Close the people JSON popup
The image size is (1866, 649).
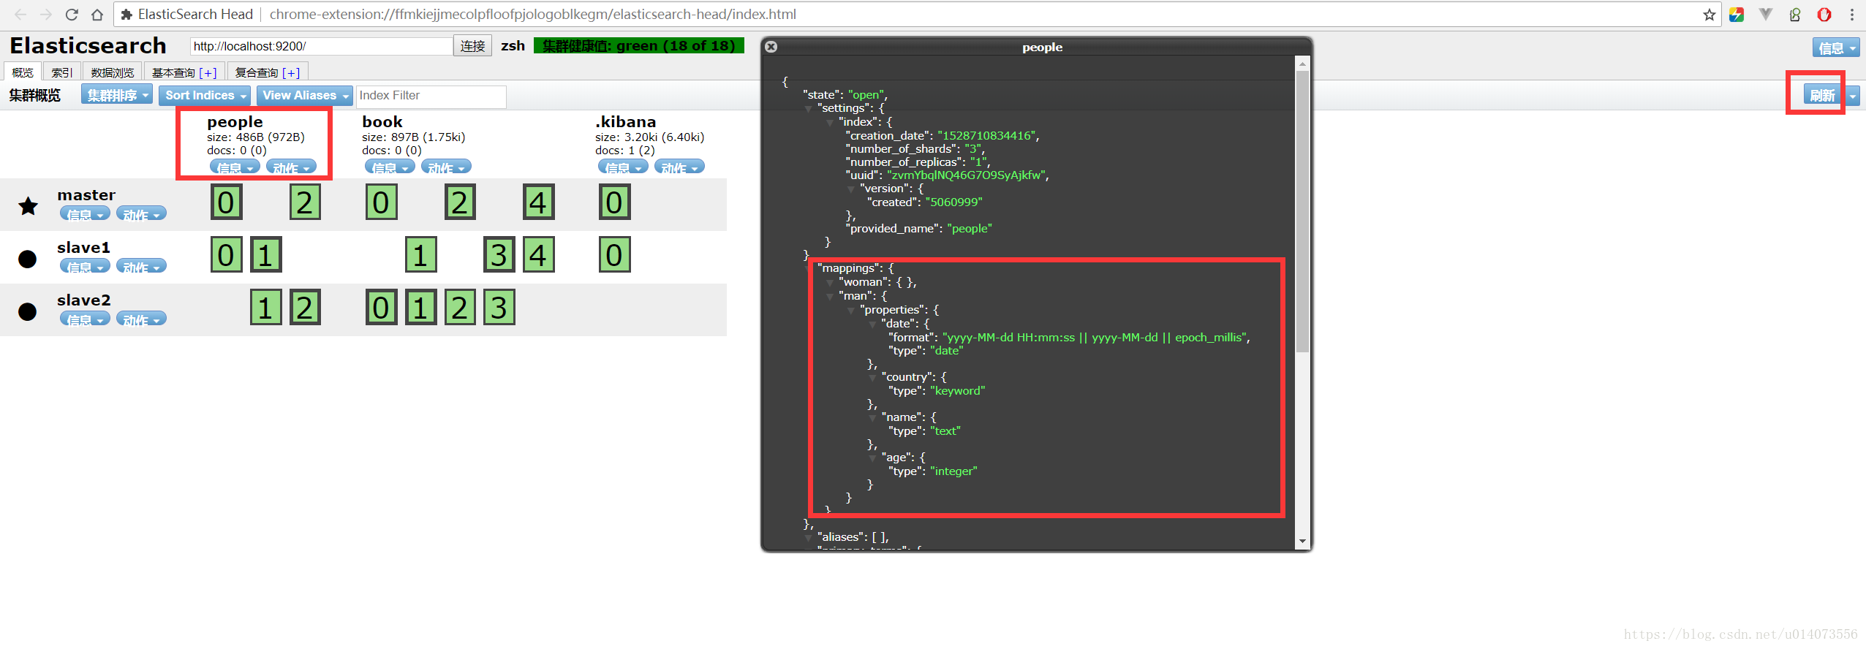(x=771, y=47)
